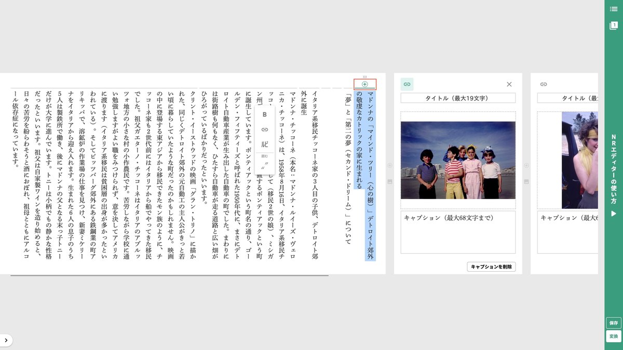Viewport: 623px width, 350px height.
Task: Click the image icon between text and first image card
Action: (x=389, y=181)
